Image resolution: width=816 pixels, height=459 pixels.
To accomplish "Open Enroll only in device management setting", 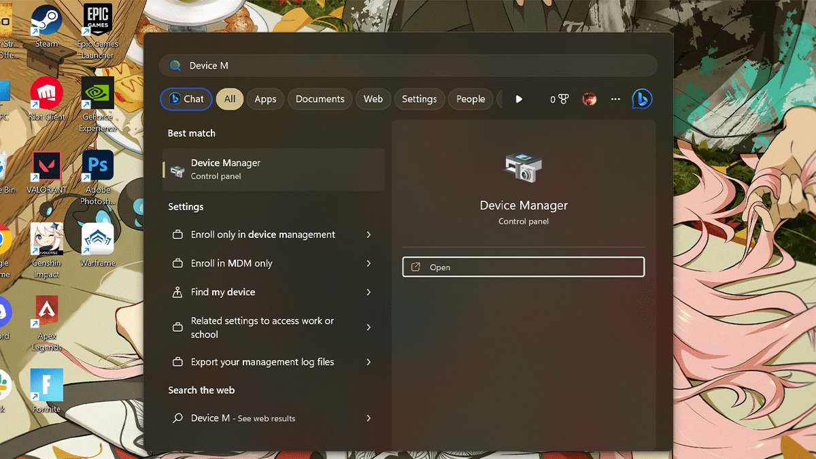I will tap(273, 235).
